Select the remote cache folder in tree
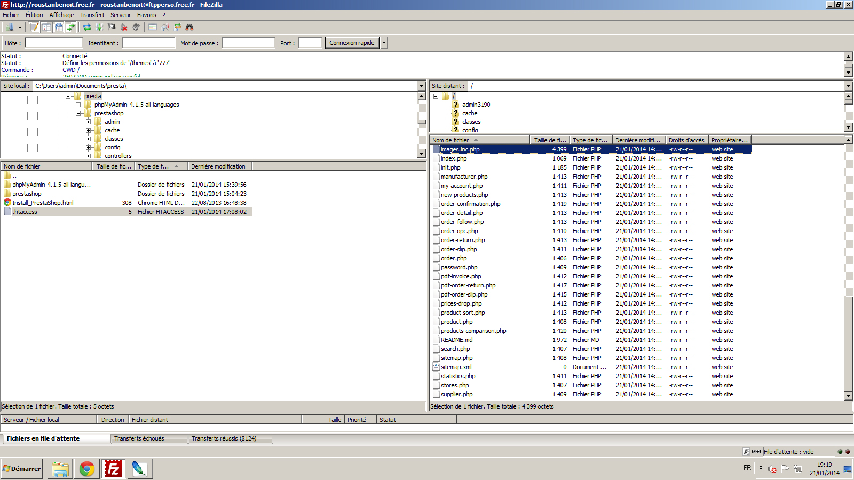 (470, 113)
